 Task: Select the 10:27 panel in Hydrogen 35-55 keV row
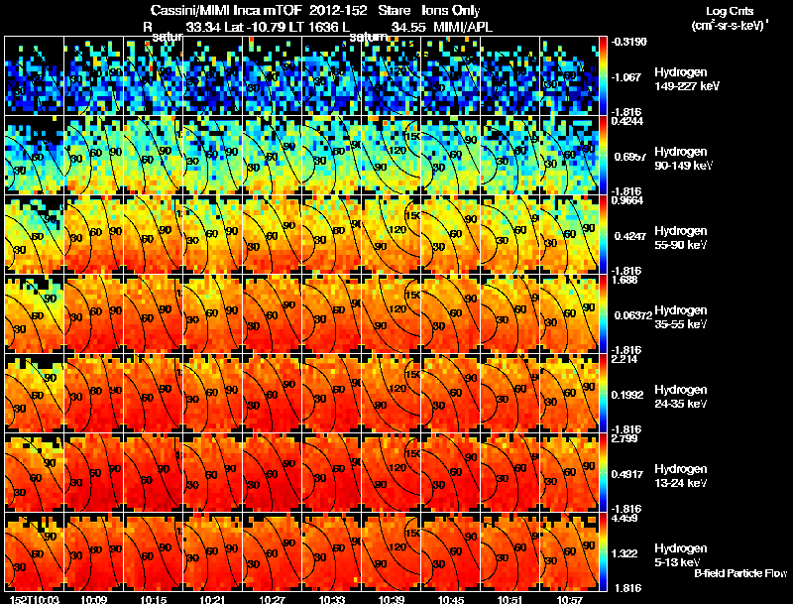click(272, 313)
